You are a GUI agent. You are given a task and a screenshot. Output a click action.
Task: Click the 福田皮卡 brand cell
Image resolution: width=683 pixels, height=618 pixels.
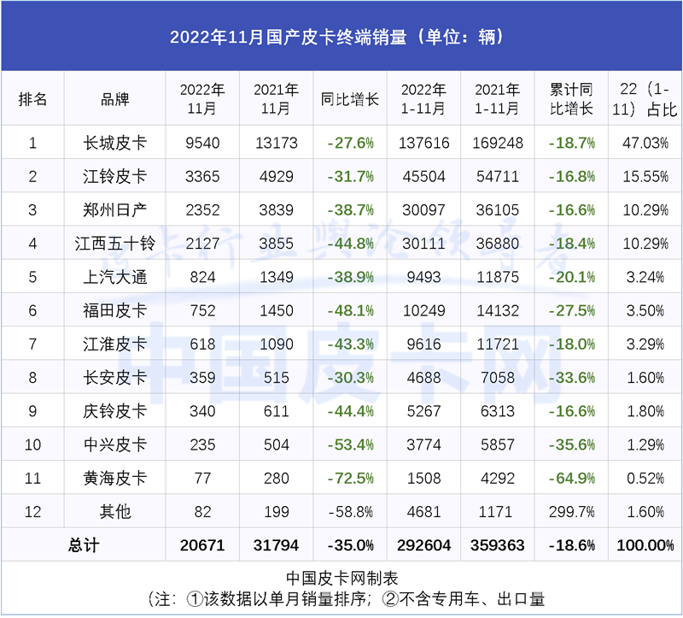click(115, 310)
